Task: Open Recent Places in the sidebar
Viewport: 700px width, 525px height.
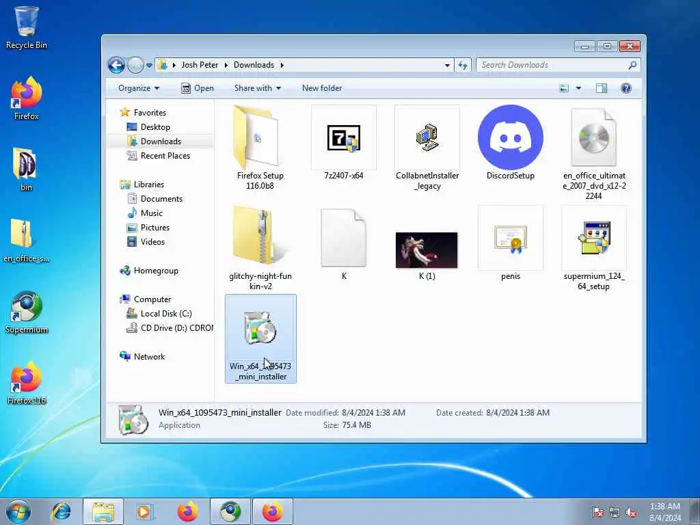Action: coord(165,155)
